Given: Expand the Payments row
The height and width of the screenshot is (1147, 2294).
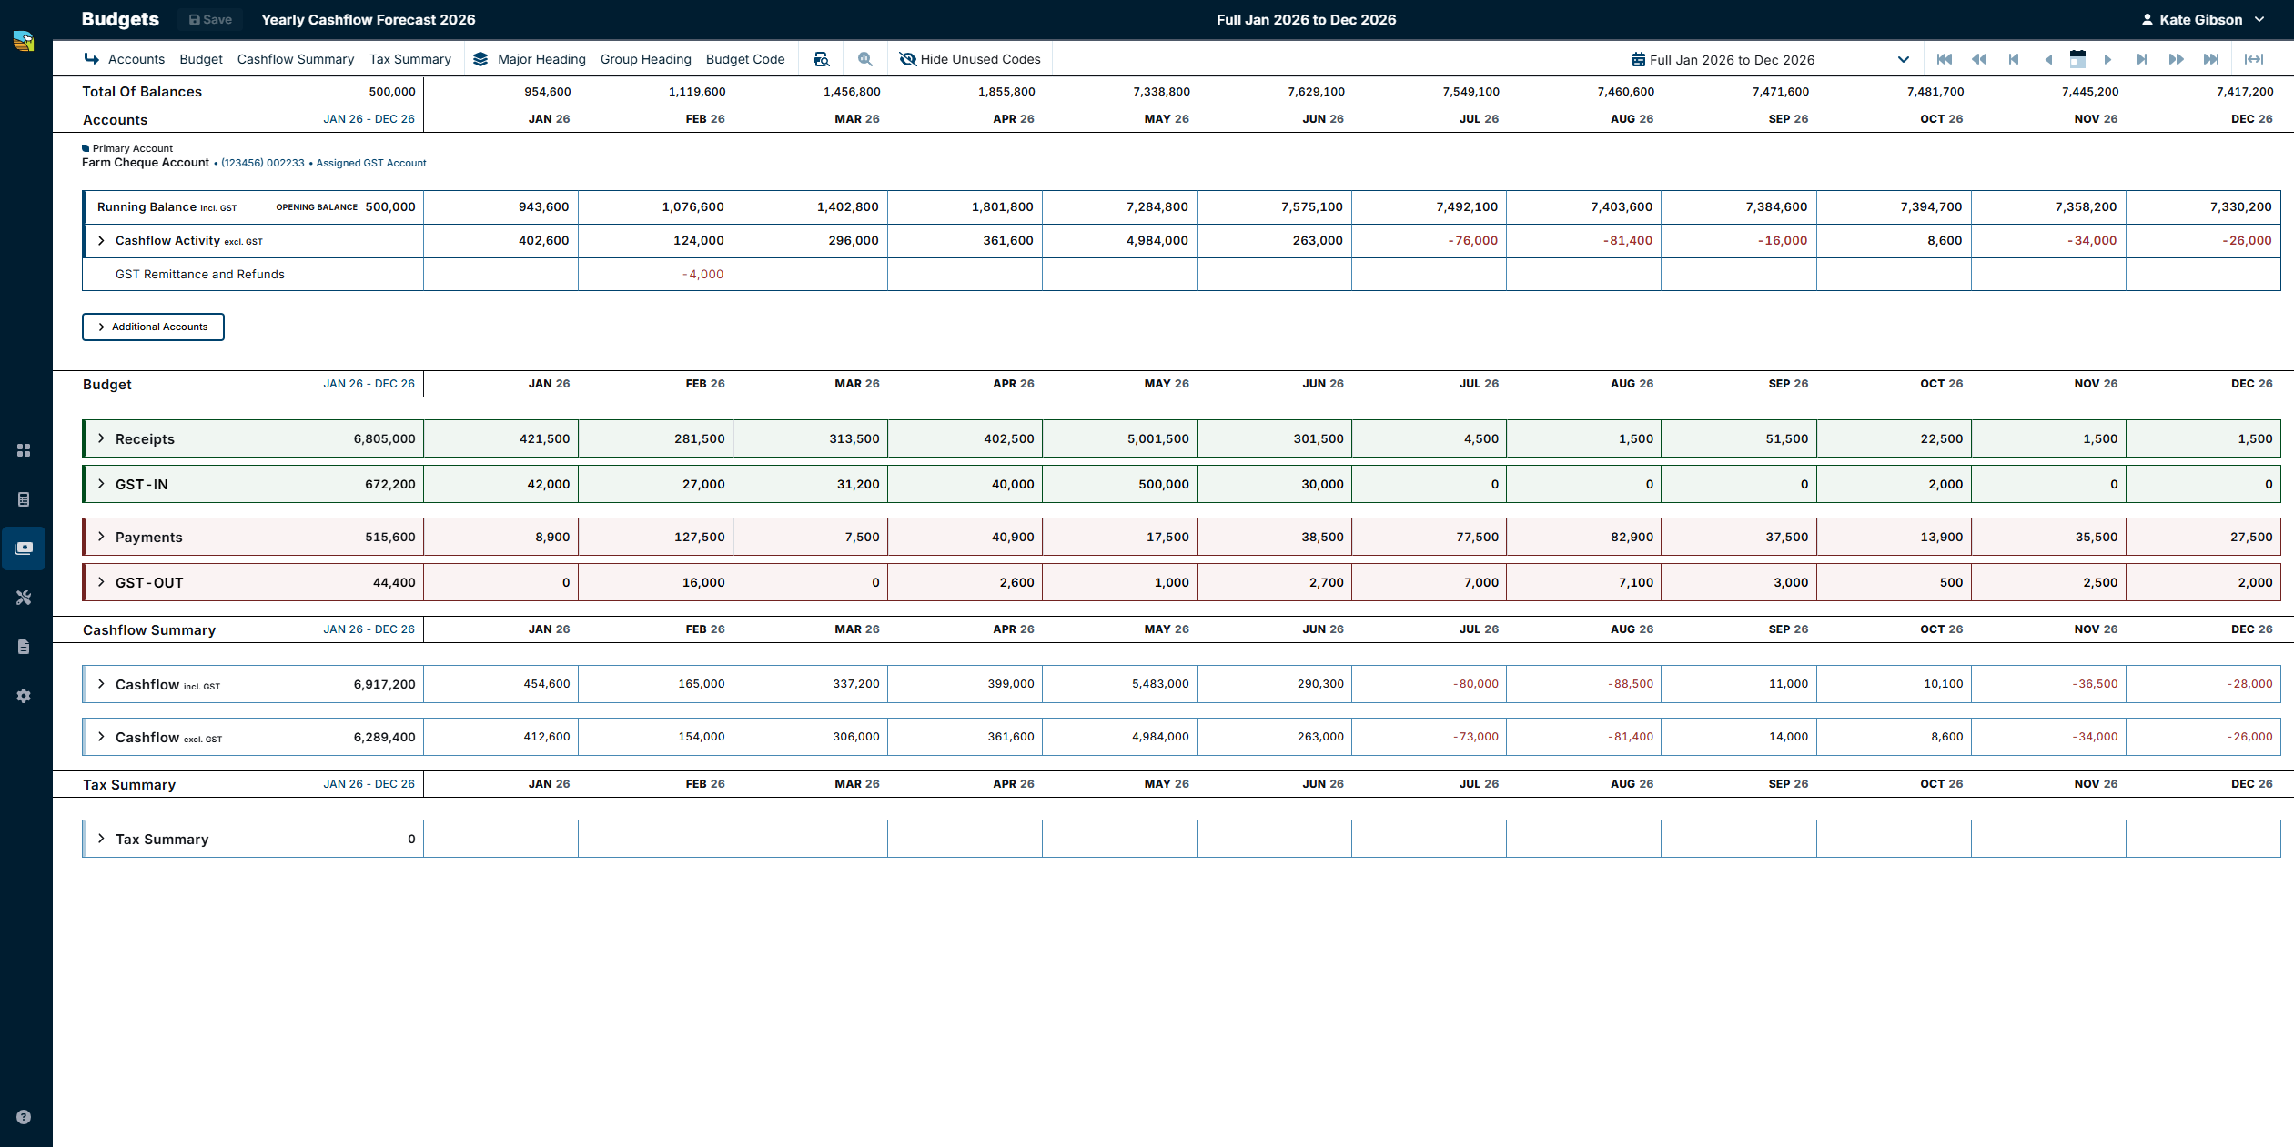Looking at the screenshot, I should 101,537.
